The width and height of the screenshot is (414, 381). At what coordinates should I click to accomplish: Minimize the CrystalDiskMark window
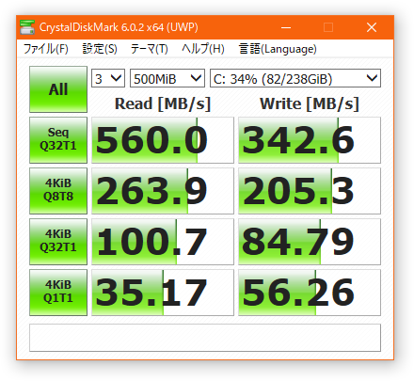point(286,27)
